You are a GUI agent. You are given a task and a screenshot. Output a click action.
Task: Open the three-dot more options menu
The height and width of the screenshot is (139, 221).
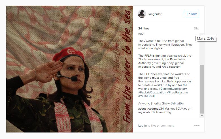(197, 126)
